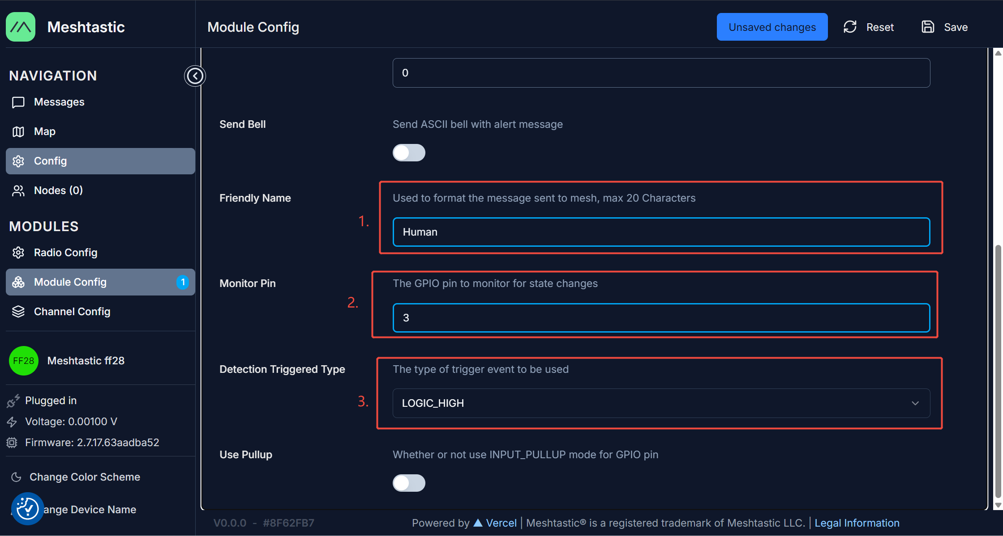Turn on the Use Pullup switch
This screenshot has width=1003, height=536.
coord(409,483)
